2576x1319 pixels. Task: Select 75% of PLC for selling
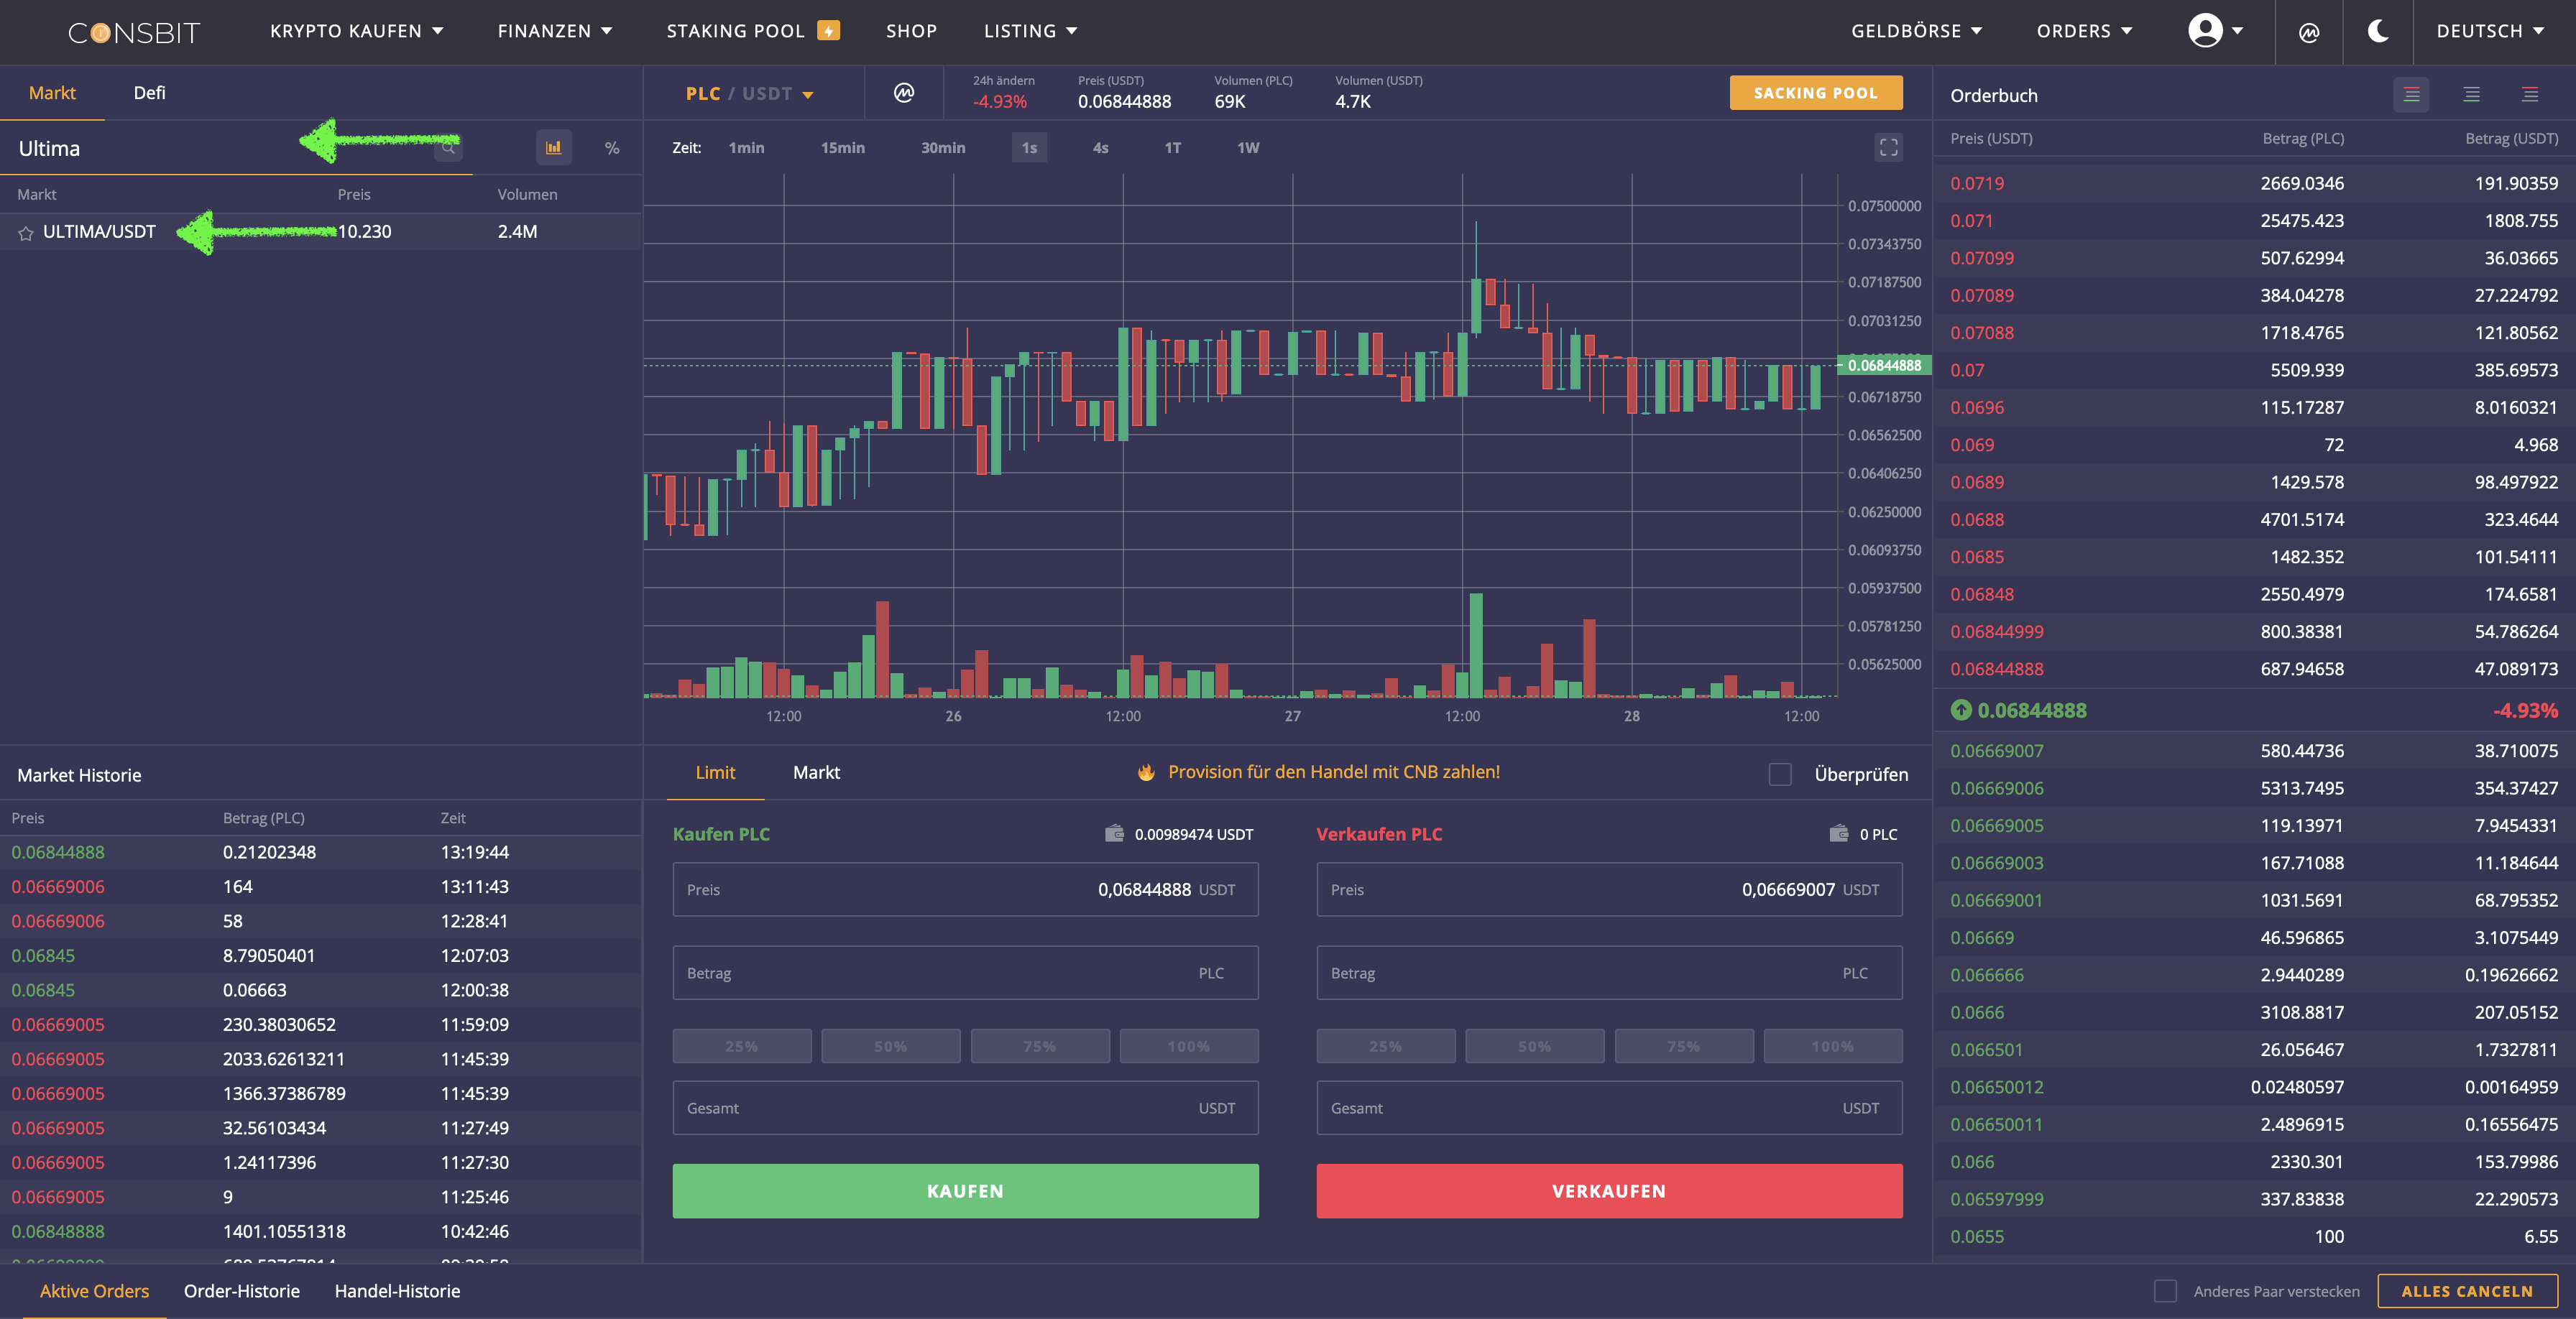click(1684, 1046)
